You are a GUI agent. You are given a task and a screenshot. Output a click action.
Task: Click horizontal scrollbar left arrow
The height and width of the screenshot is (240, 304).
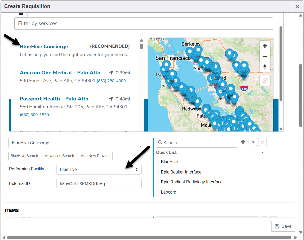tap(4, 237)
